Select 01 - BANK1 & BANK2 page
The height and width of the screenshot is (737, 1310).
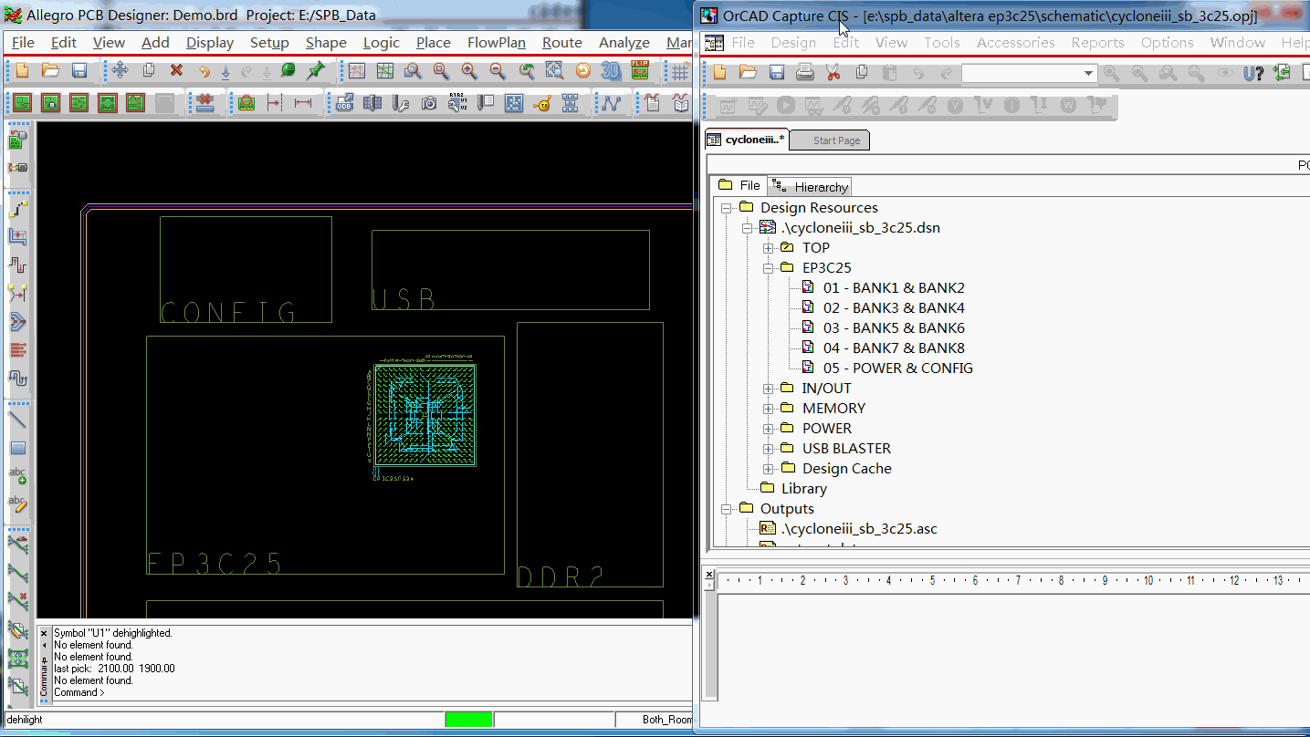tap(893, 288)
